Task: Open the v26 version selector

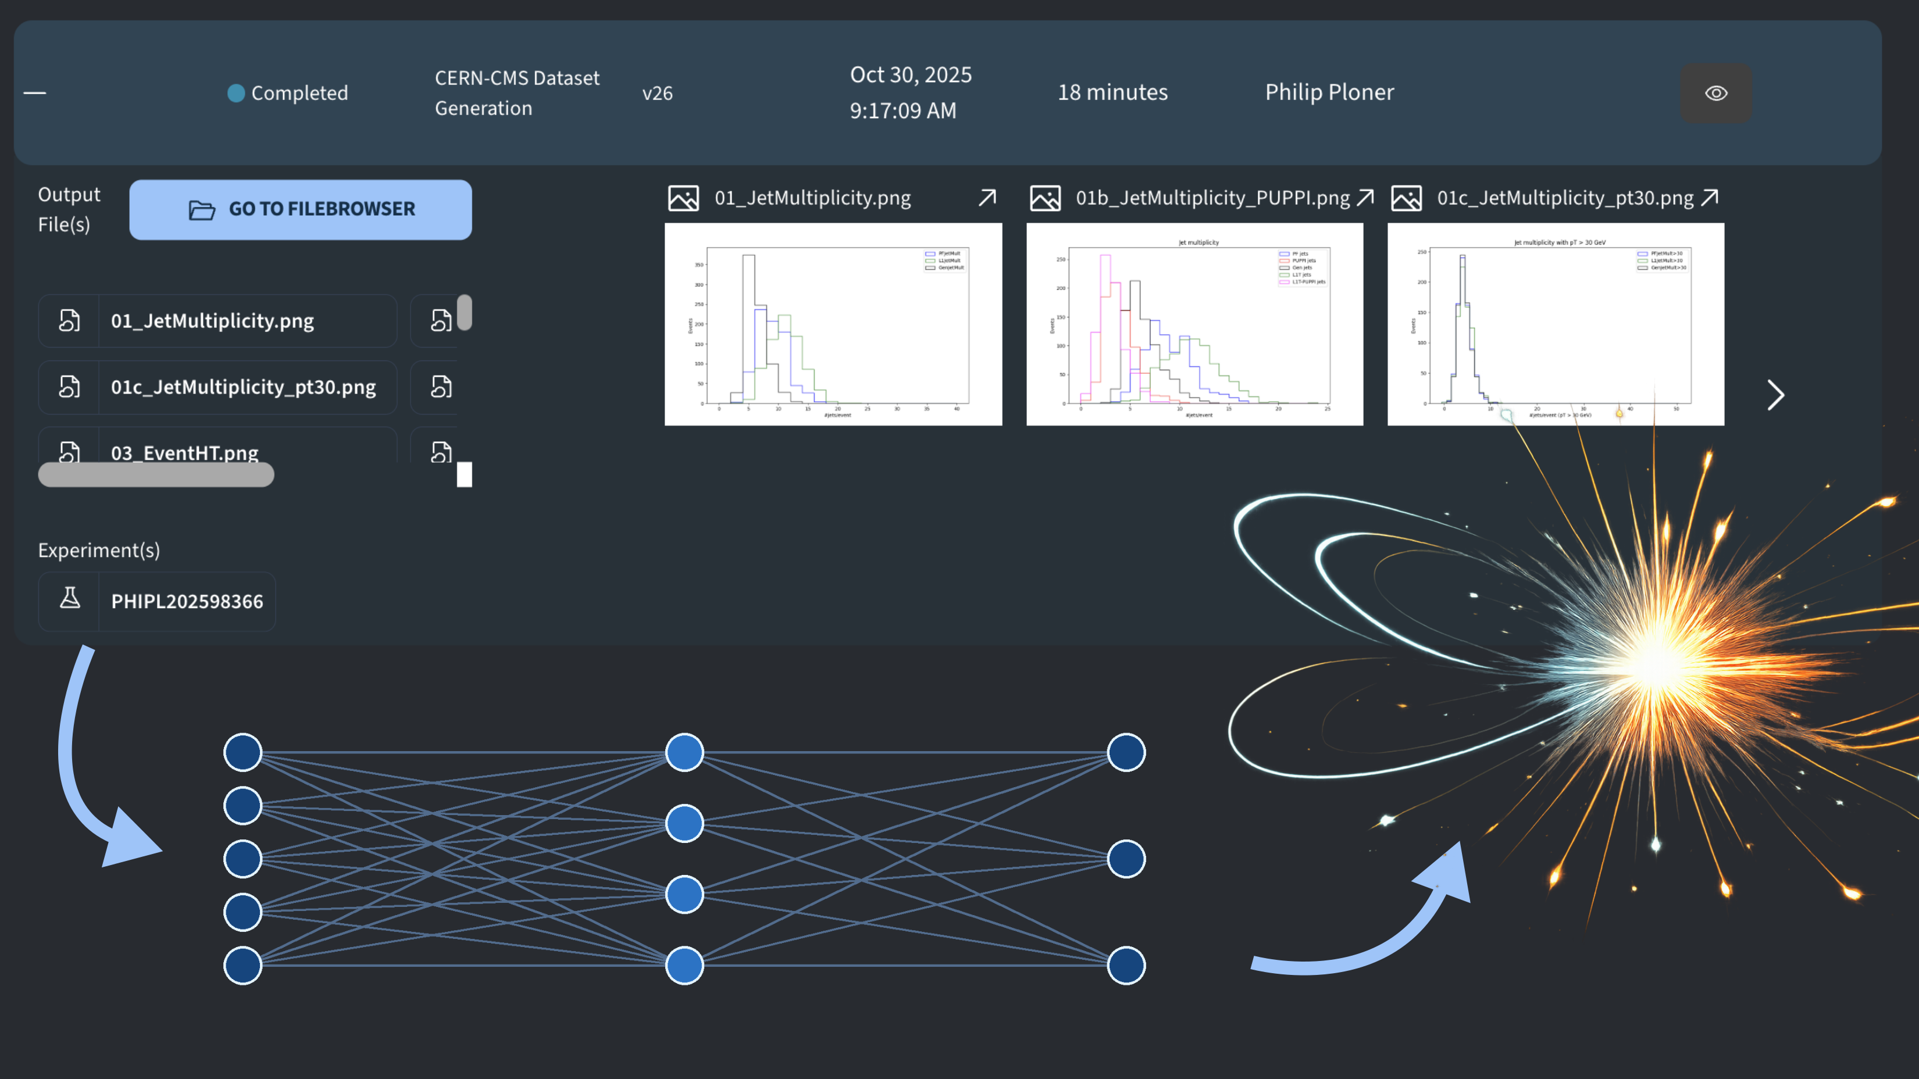Action: click(657, 92)
